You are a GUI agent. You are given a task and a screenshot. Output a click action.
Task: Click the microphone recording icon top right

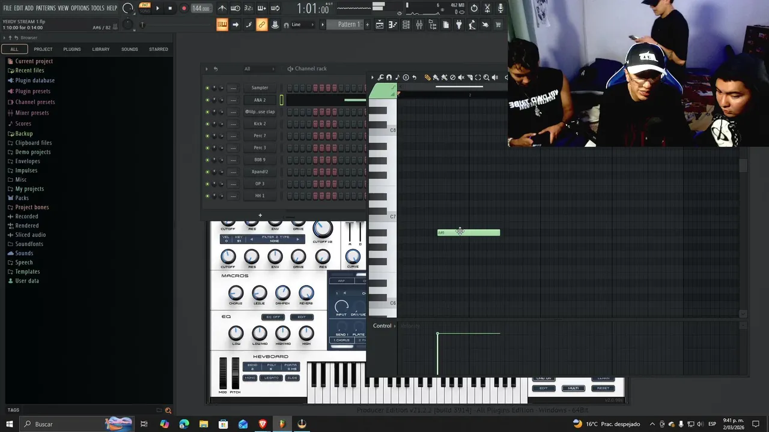(500, 8)
